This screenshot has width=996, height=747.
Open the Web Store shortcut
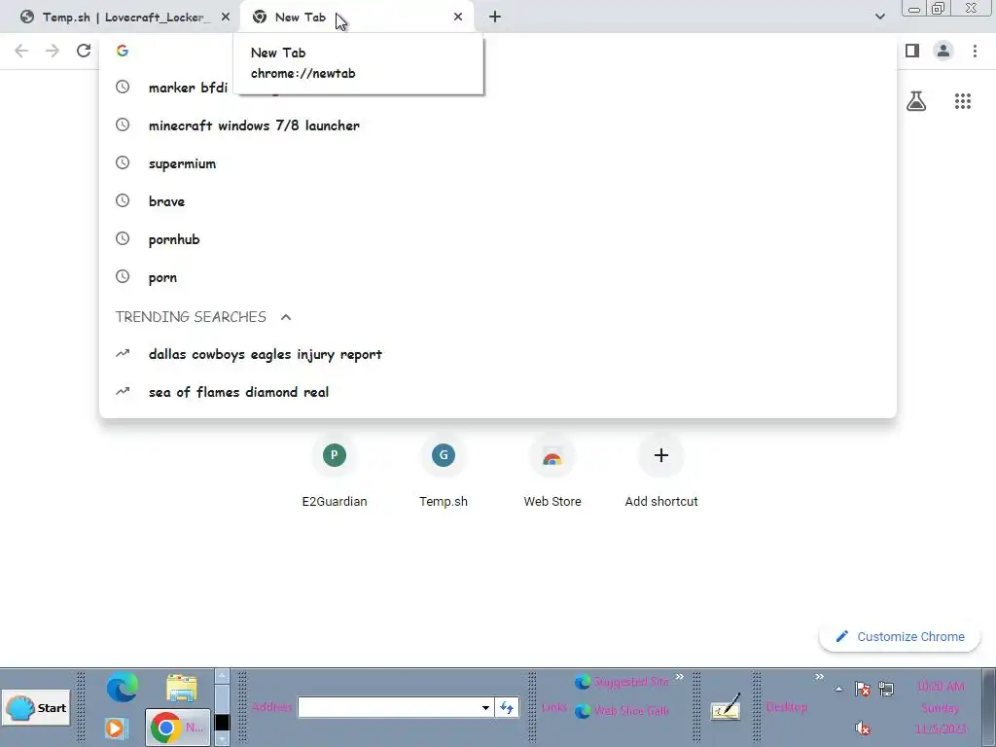click(552, 472)
